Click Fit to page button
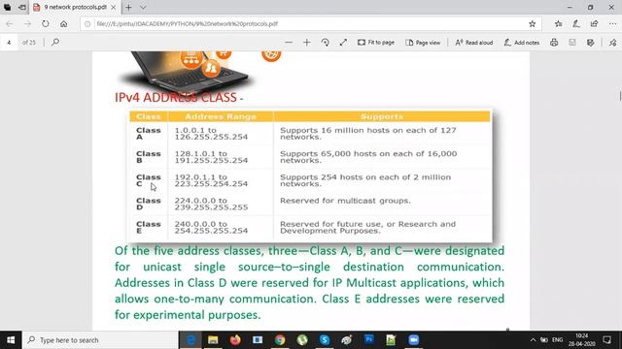622x349 pixels. click(x=376, y=43)
